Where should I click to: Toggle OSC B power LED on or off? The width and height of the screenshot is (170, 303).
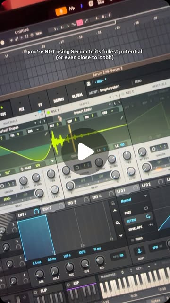point(48,112)
